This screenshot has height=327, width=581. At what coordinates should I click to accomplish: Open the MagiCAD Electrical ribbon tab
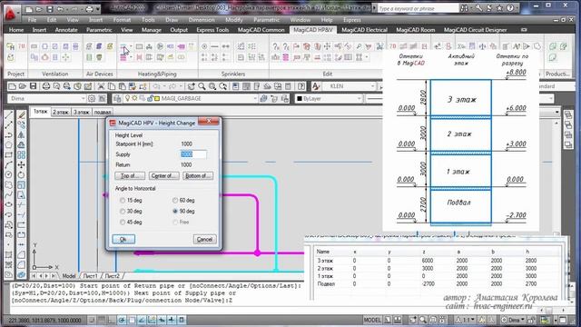point(364,30)
